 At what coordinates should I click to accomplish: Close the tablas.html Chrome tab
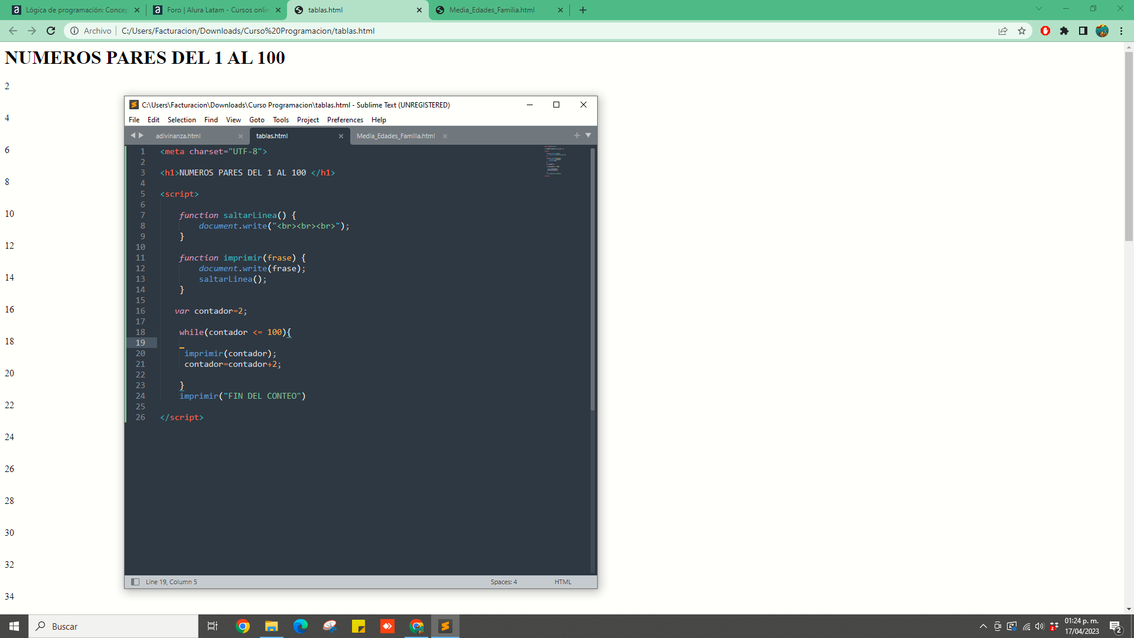[x=419, y=10]
